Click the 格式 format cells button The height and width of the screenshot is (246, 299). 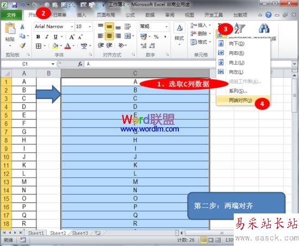[x=201, y=42]
